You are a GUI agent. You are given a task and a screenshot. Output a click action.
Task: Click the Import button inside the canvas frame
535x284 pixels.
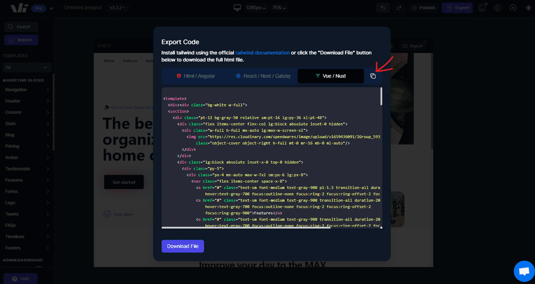[412, 46]
